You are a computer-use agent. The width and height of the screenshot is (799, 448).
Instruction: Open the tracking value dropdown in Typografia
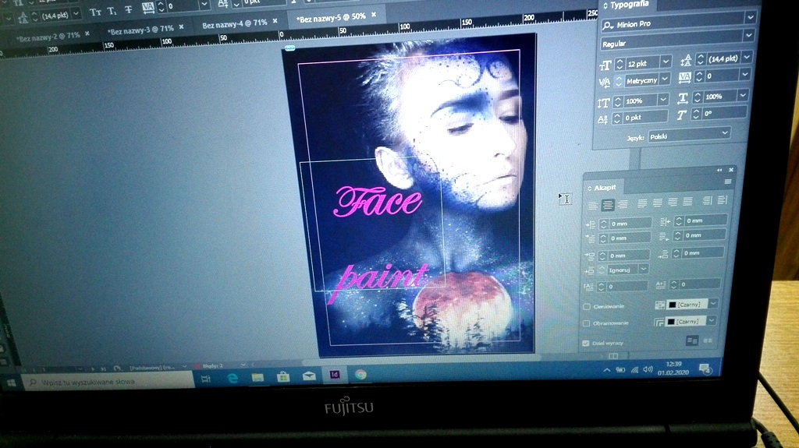(744, 74)
